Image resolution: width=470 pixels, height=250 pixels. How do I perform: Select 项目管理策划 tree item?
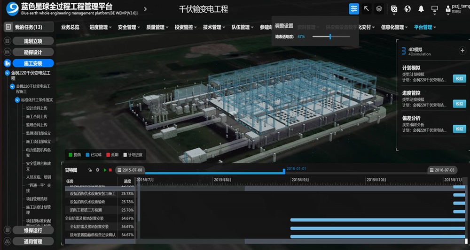37,198
